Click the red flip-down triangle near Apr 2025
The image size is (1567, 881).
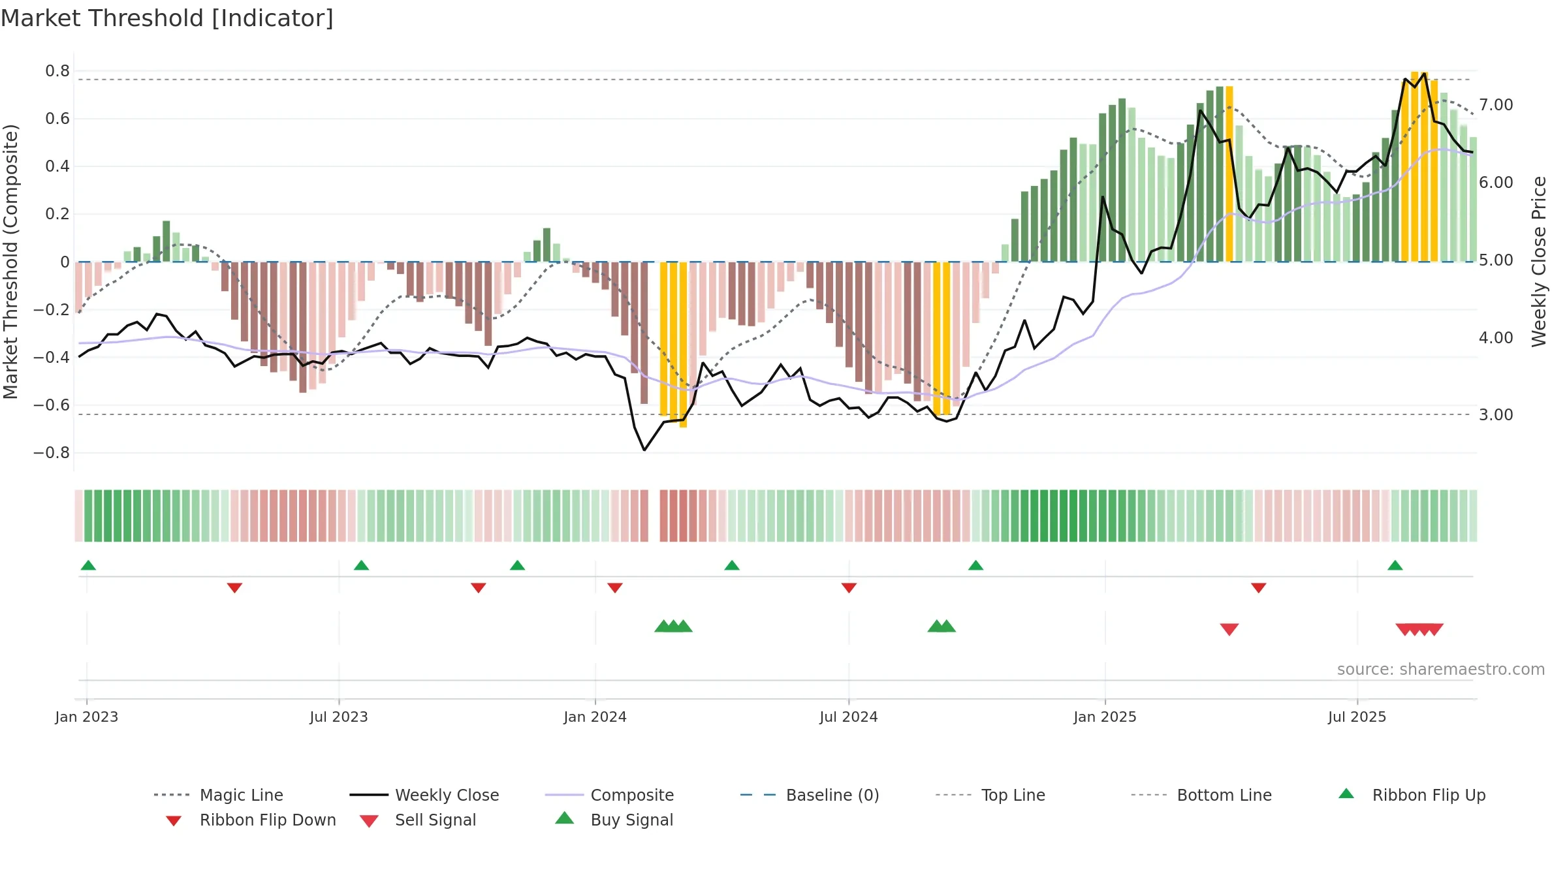tap(1258, 588)
